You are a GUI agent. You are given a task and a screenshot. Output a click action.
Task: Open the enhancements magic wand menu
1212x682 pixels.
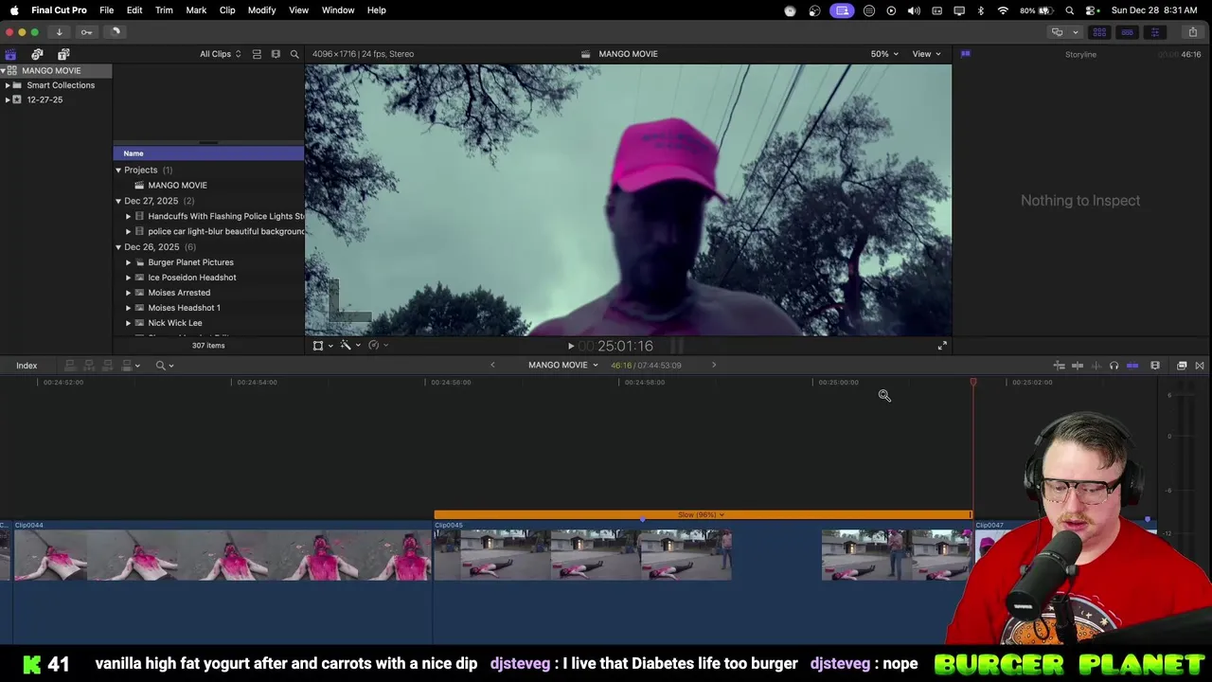click(349, 346)
